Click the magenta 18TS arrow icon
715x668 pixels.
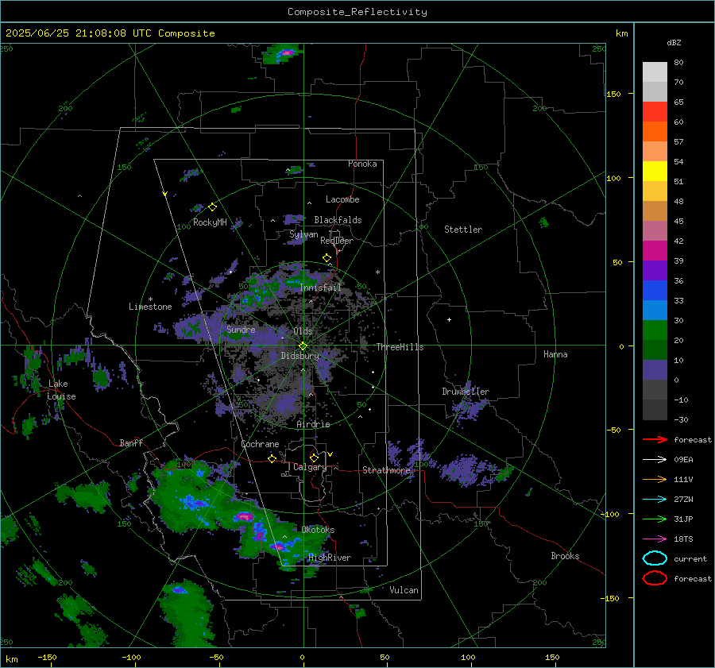tap(655, 539)
